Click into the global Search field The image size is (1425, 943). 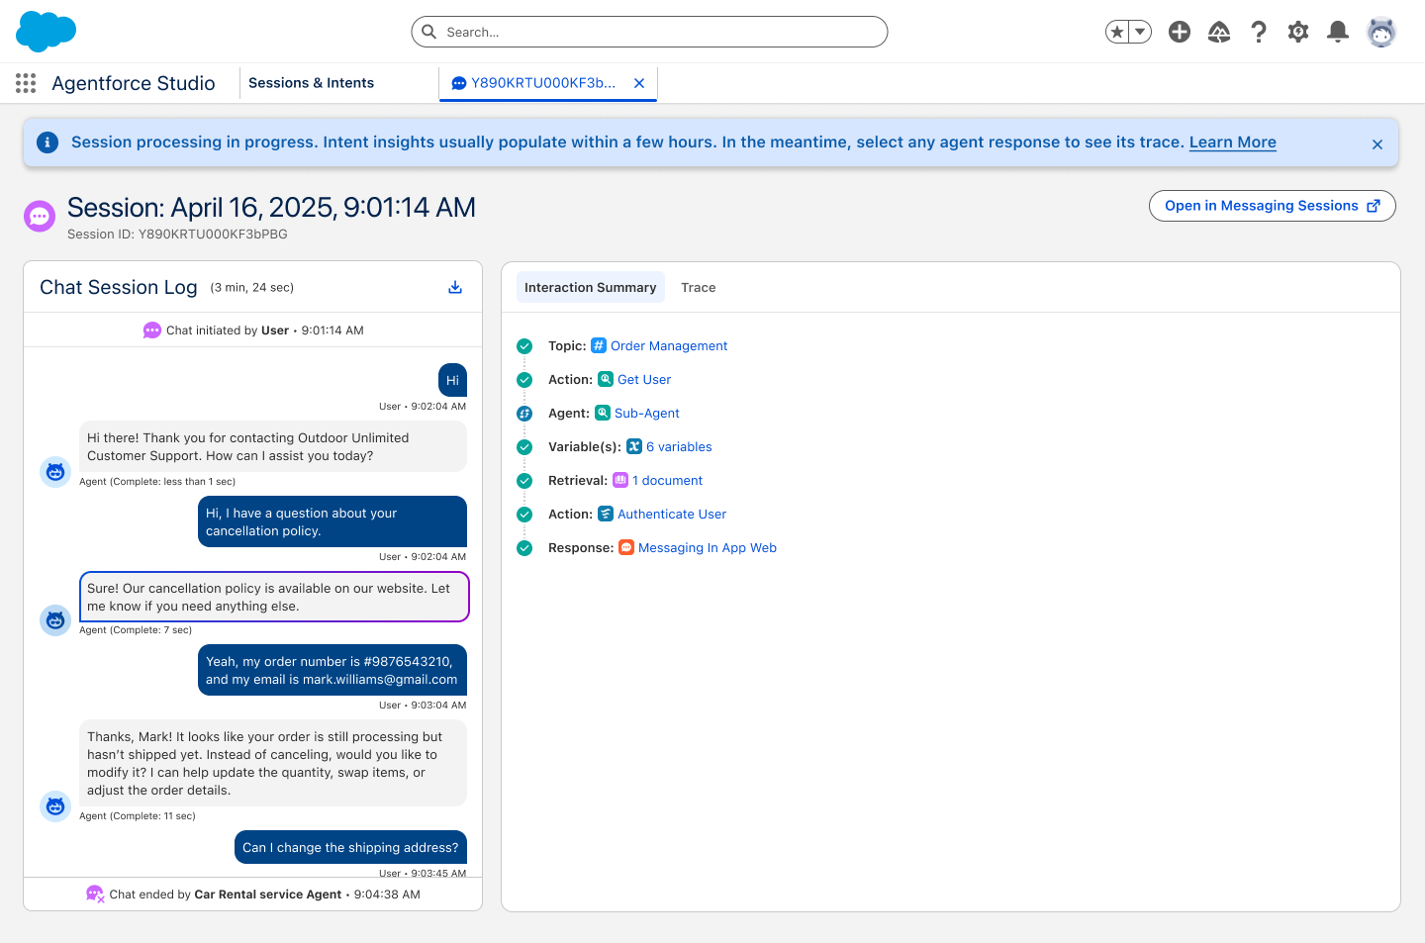click(649, 32)
